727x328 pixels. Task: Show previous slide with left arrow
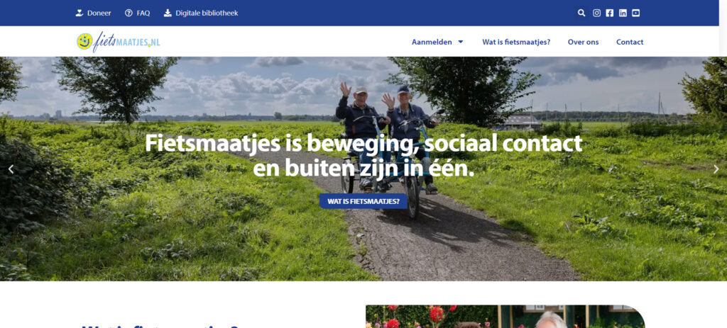11,169
